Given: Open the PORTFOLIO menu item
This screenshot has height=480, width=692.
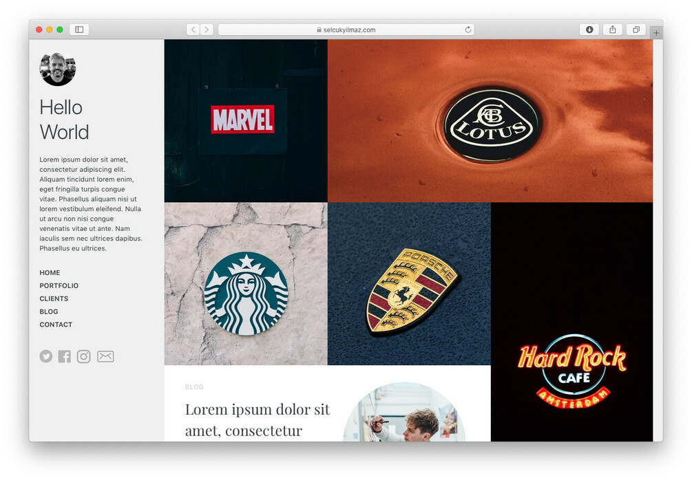Looking at the screenshot, I should pyautogui.click(x=59, y=285).
